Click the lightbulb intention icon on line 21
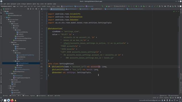The height and width of the screenshot is (102, 182). click(x=49, y=67)
